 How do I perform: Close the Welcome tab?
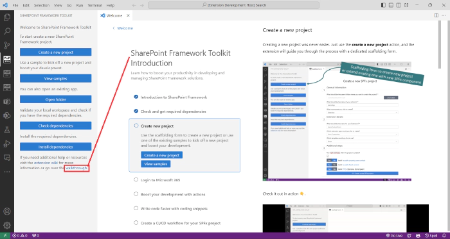(128, 15)
